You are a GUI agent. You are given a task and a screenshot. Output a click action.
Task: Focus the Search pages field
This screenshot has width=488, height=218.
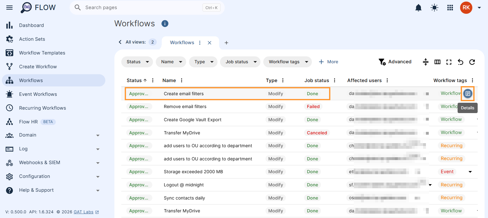pyautogui.click(x=143, y=8)
